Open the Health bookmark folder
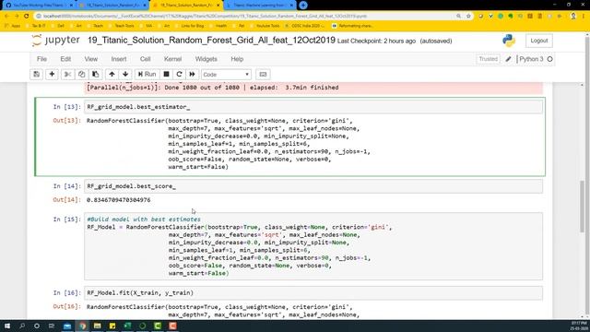 click(x=218, y=26)
